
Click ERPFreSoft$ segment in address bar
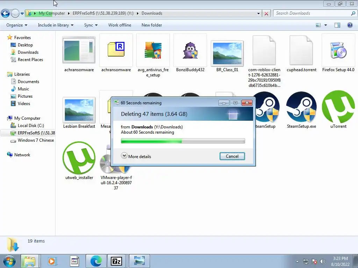103,13
